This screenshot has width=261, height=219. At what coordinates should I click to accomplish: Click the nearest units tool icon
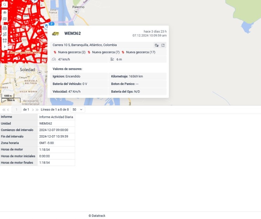[x=4, y=40]
